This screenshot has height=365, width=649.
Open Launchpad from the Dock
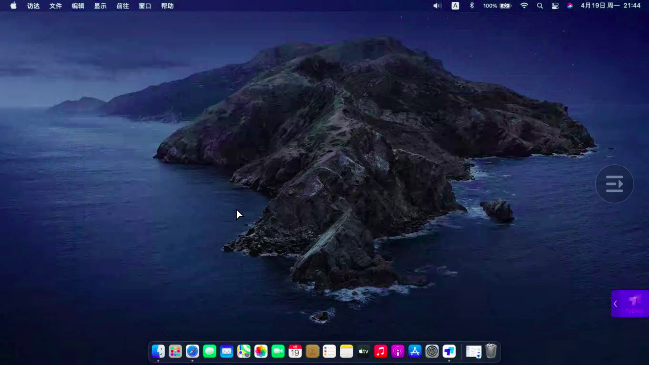(175, 351)
